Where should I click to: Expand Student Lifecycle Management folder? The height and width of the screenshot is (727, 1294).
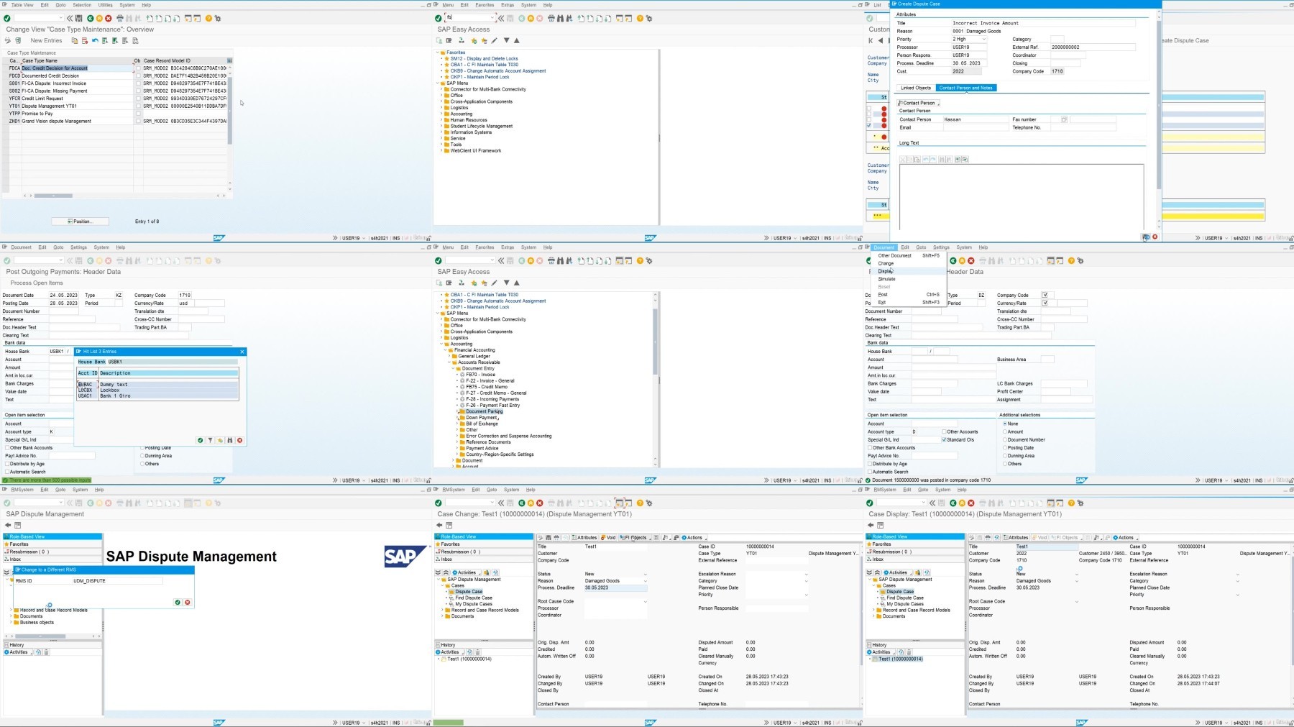coord(441,126)
